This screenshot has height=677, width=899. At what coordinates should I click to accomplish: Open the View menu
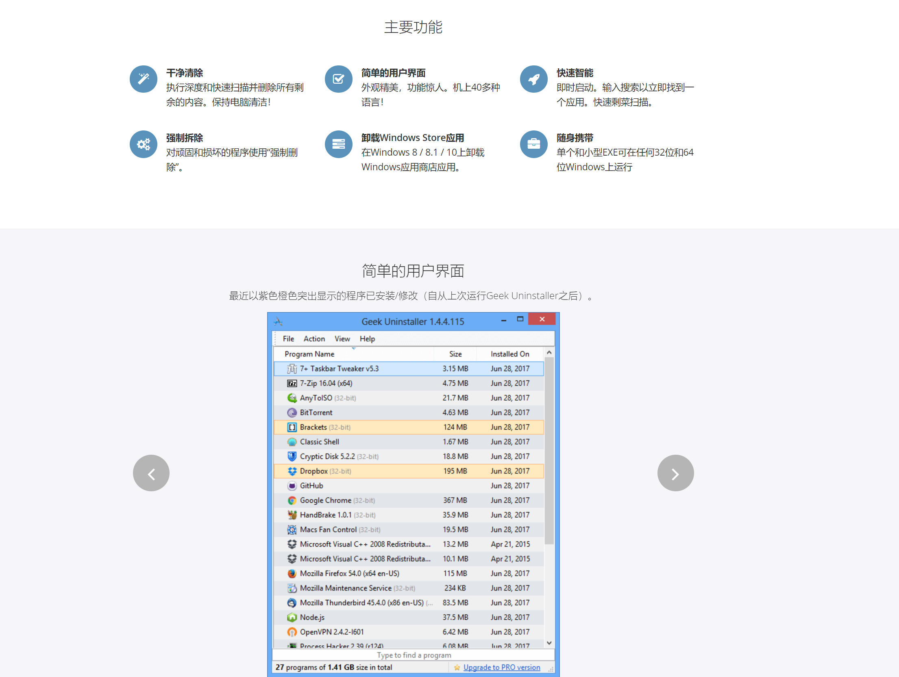pyautogui.click(x=342, y=338)
